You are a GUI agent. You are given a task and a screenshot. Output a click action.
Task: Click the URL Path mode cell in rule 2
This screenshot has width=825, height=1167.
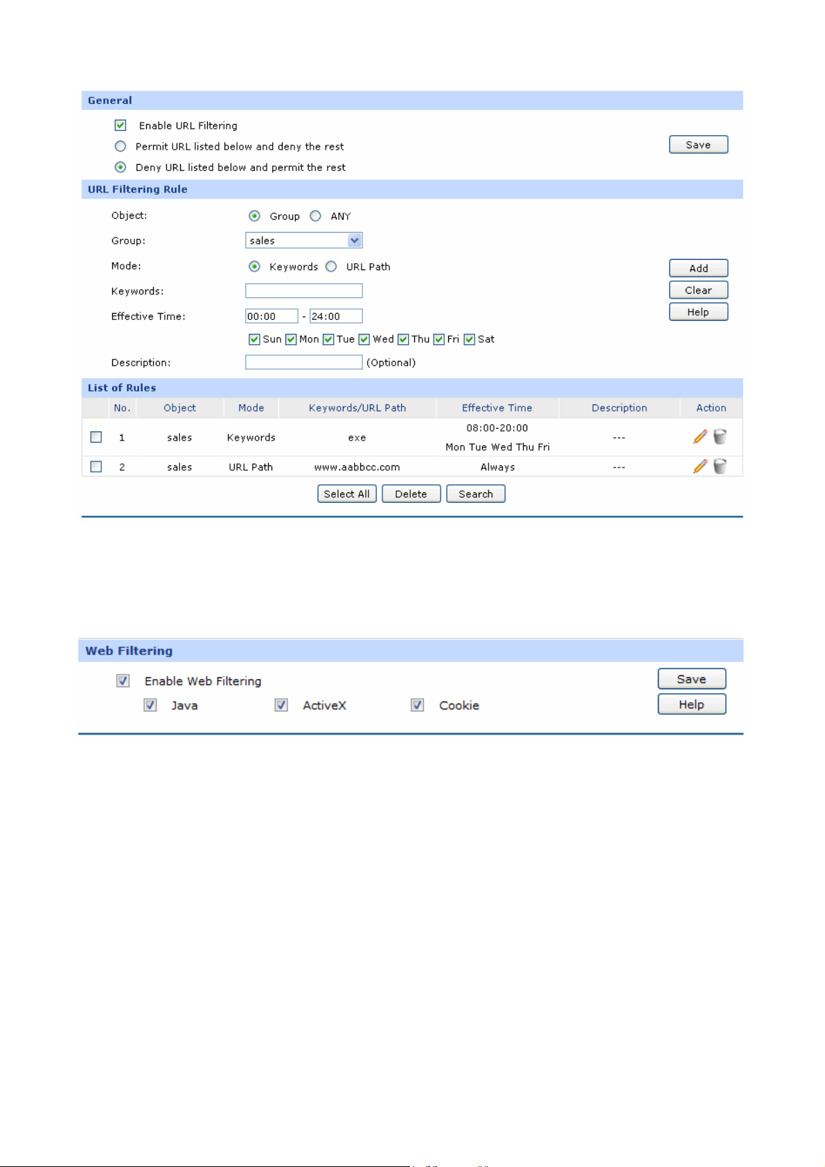251,467
